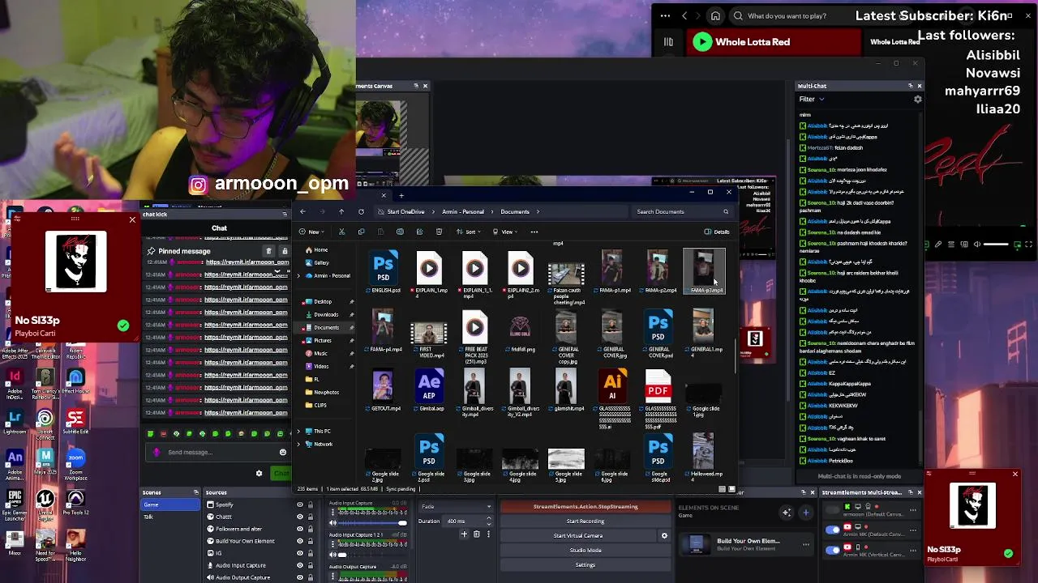Go up one folder level in Explorer
This screenshot has width=1038, height=583.
(x=341, y=211)
